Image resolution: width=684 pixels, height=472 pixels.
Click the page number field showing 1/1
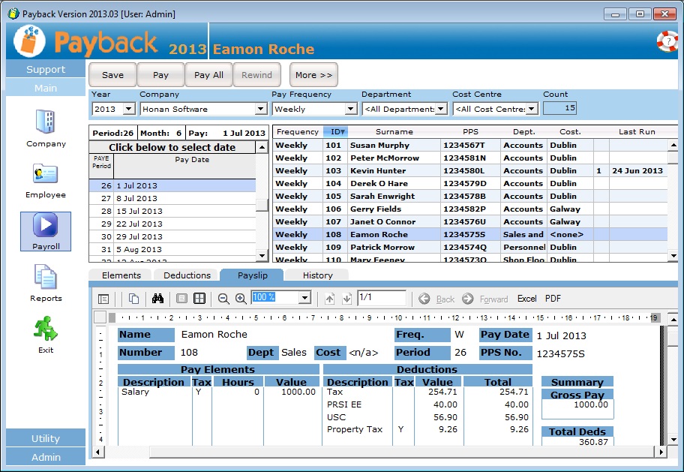381,298
